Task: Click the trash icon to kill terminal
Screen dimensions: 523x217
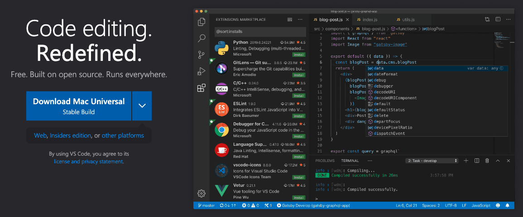Action: tap(487, 161)
